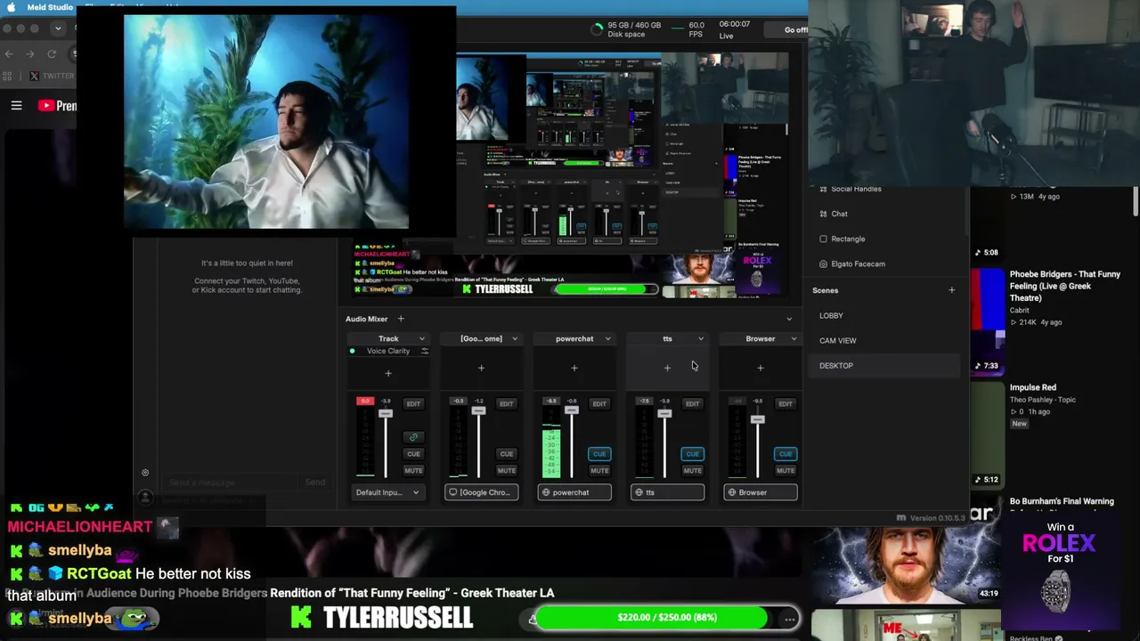Image resolution: width=1140 pixels, height=641 pixels.
Task: Select the Browser audio source box
Action: [x=761, y=492]
